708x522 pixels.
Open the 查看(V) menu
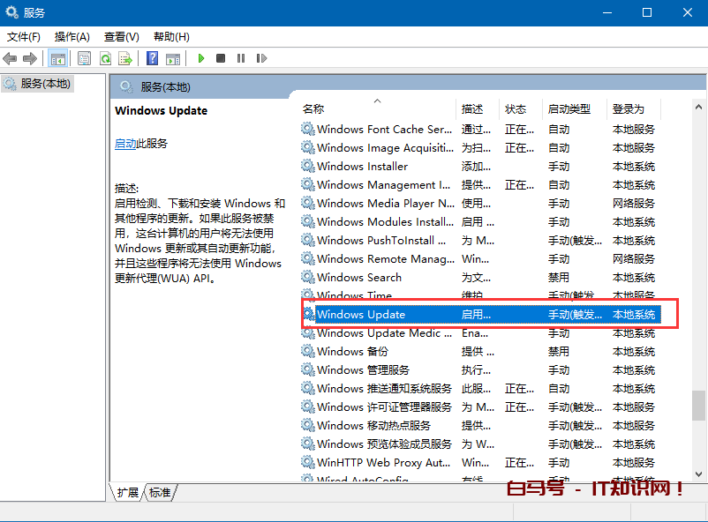click(x=121, y=37)
